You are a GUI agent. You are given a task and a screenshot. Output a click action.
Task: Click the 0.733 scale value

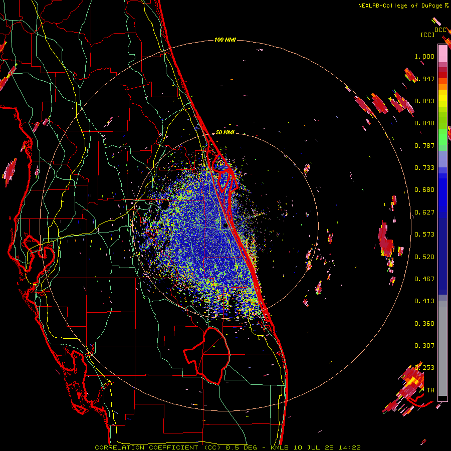click(424, 168)
